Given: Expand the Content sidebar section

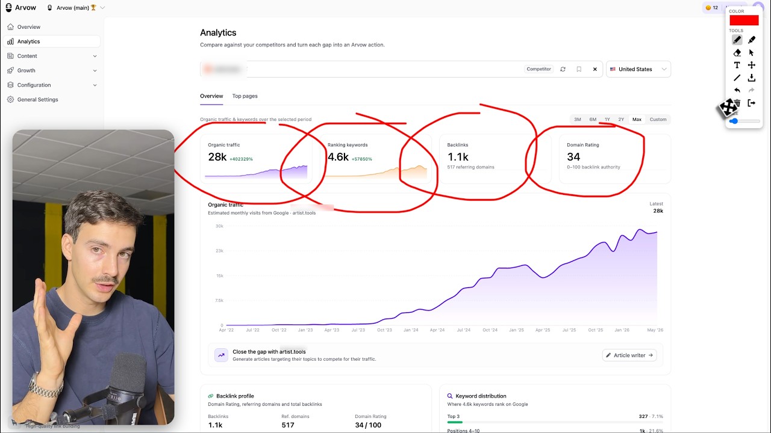Looking at the screenshot, I should click(x=51, y=56).
